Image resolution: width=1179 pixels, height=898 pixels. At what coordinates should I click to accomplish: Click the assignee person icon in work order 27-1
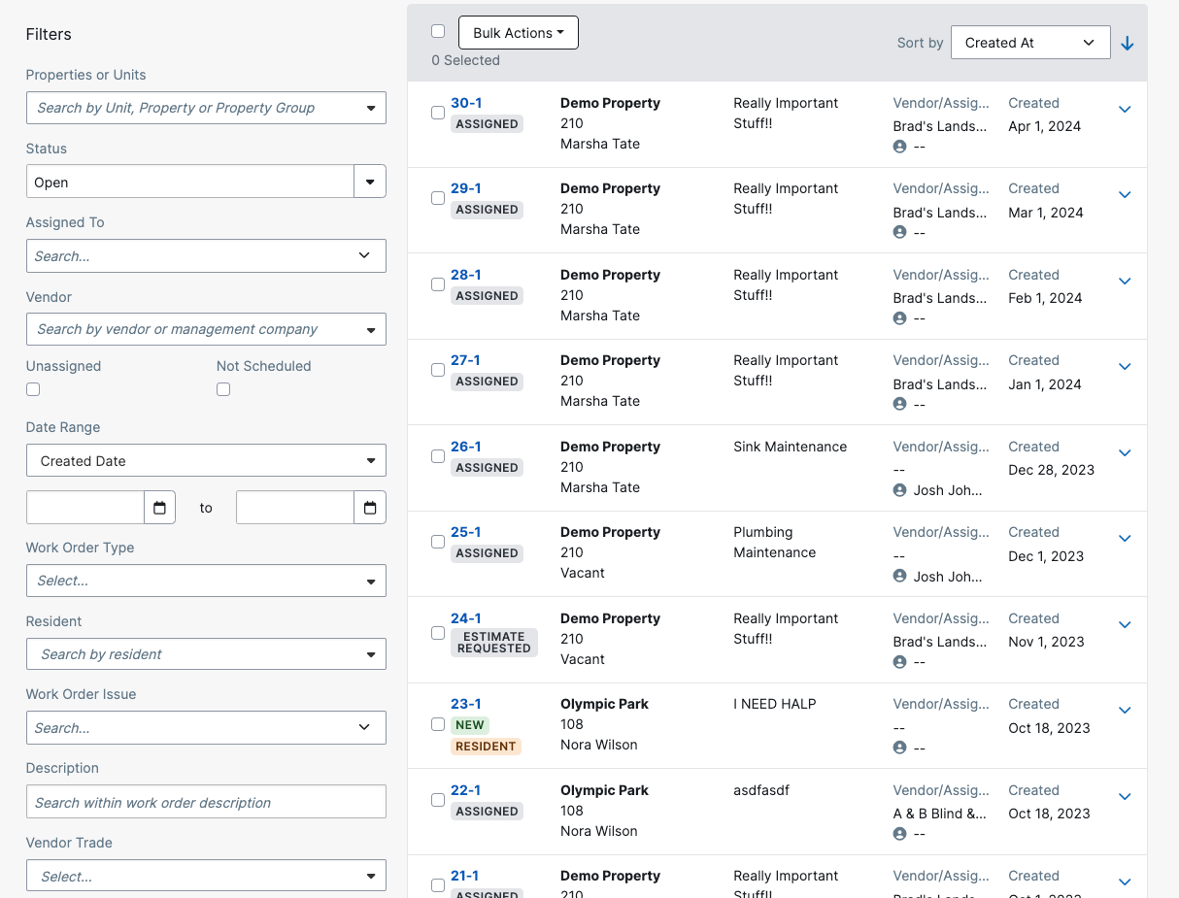tap(899, 404)
